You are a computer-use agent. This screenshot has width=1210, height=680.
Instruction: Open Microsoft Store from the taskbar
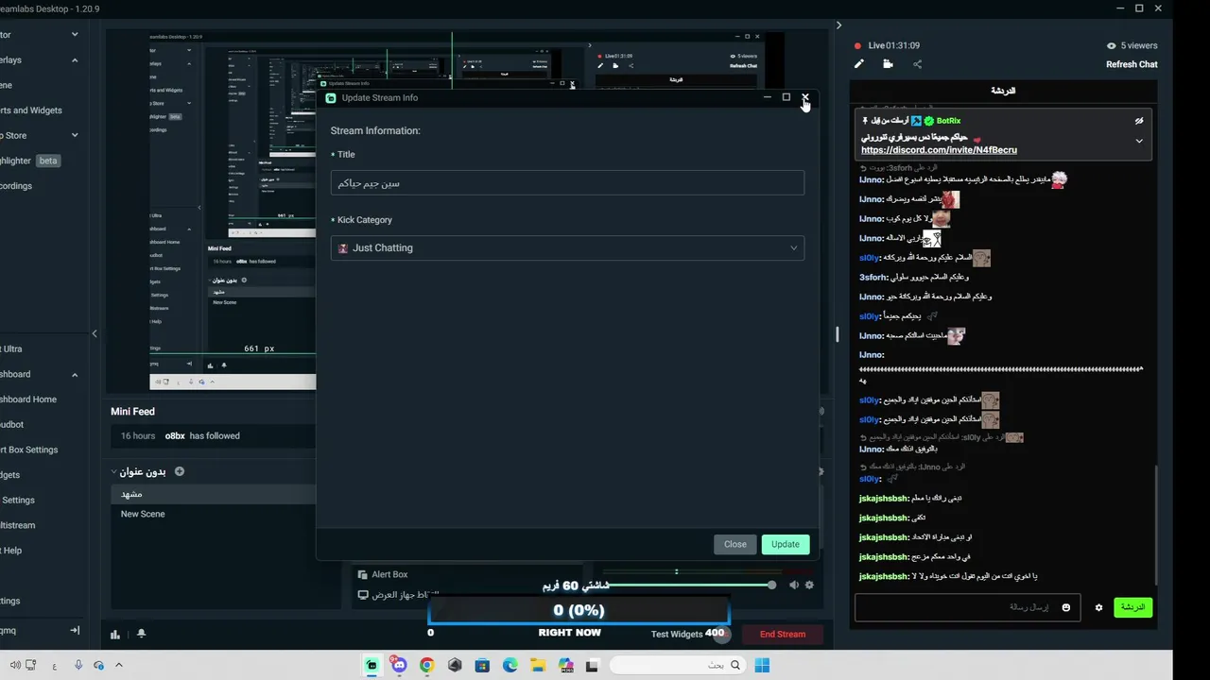[482, 665]
